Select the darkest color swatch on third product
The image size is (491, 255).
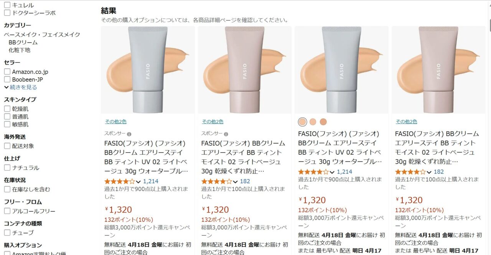(323, 122)
